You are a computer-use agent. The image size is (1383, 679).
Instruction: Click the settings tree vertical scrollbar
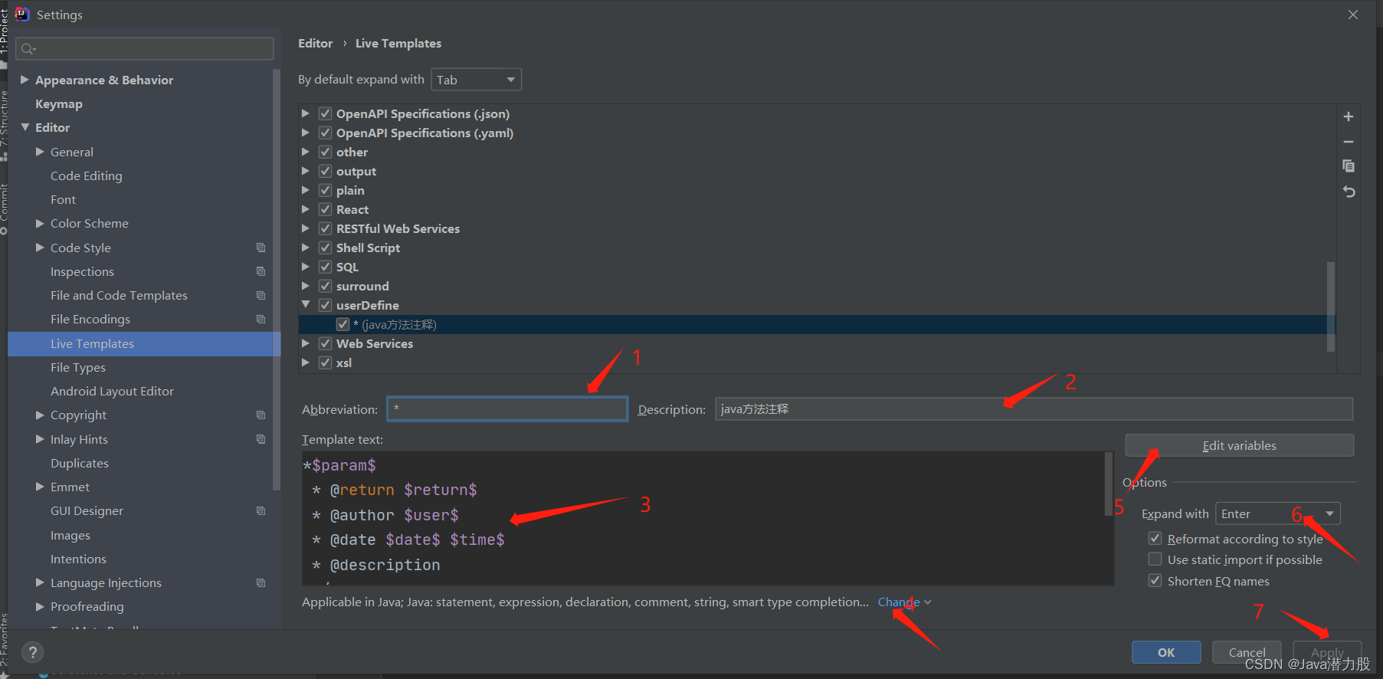[x=277, y=280]
